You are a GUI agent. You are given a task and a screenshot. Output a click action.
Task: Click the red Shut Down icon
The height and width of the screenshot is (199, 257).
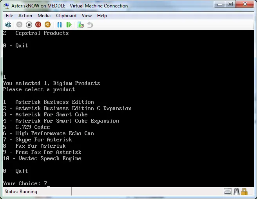[38, 25]
